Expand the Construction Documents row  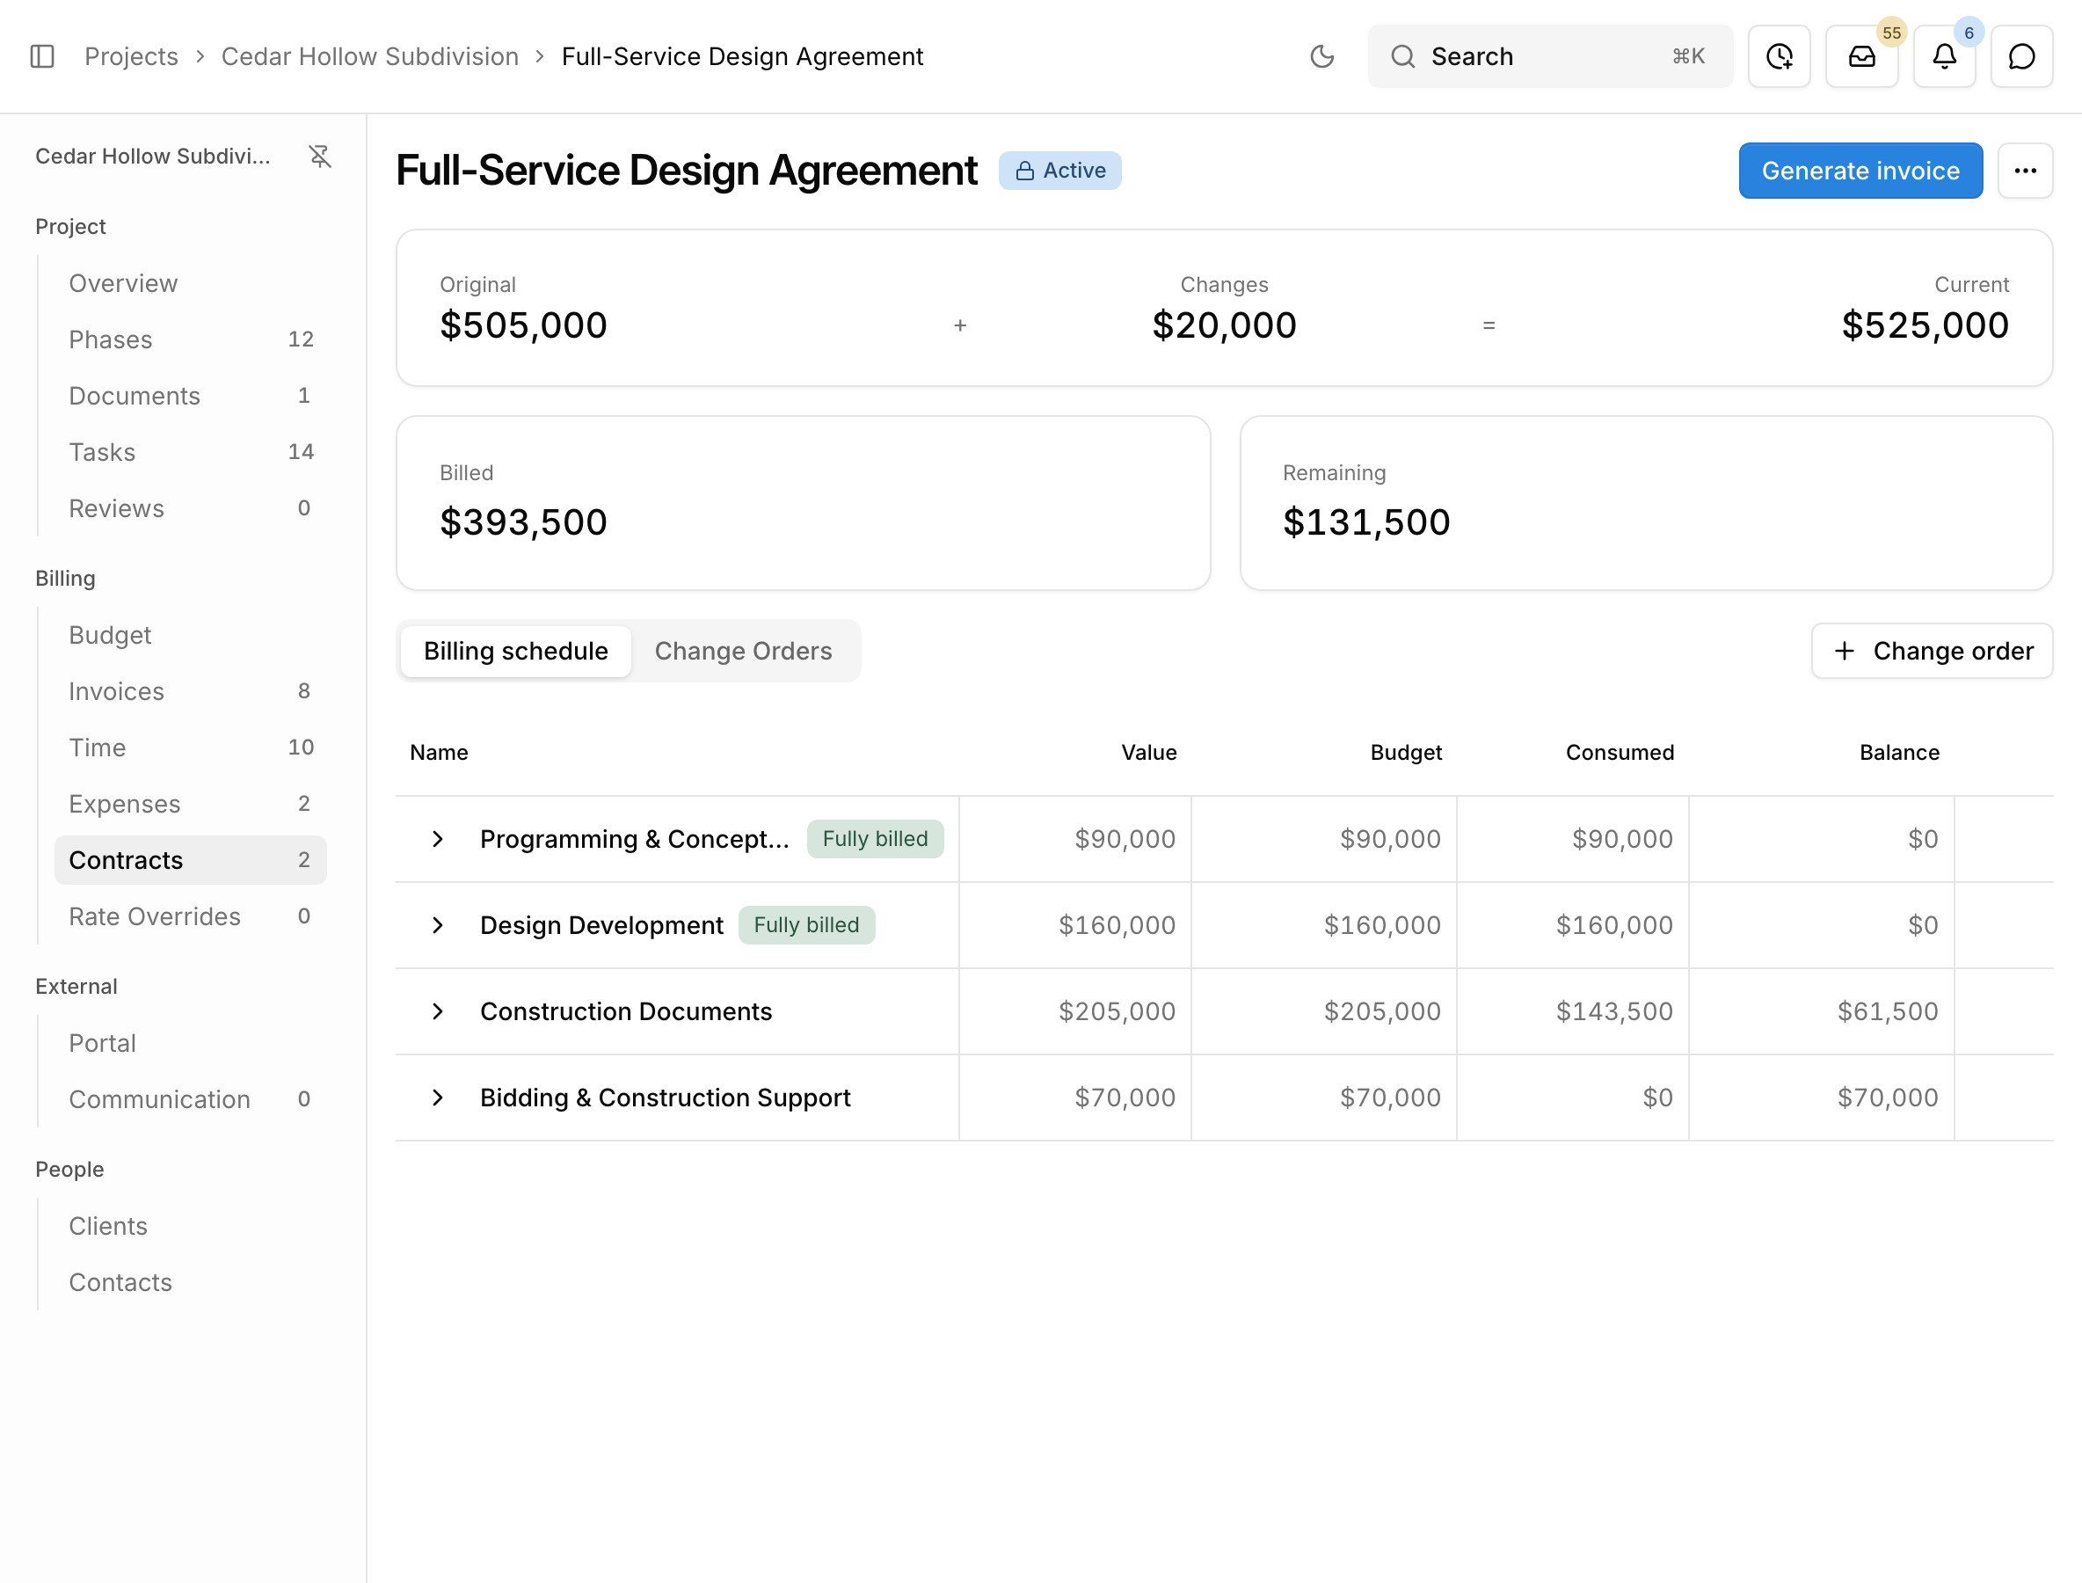437,1011
